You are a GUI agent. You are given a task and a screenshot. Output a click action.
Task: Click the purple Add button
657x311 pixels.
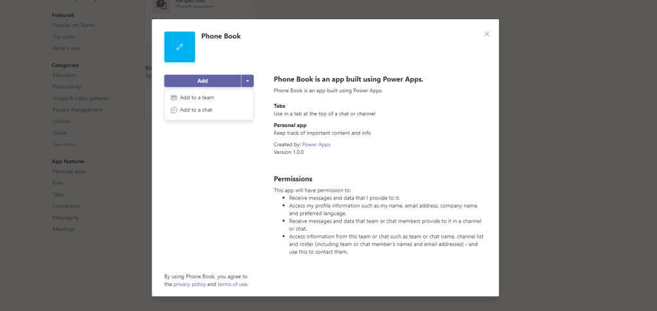click(202, 81)
